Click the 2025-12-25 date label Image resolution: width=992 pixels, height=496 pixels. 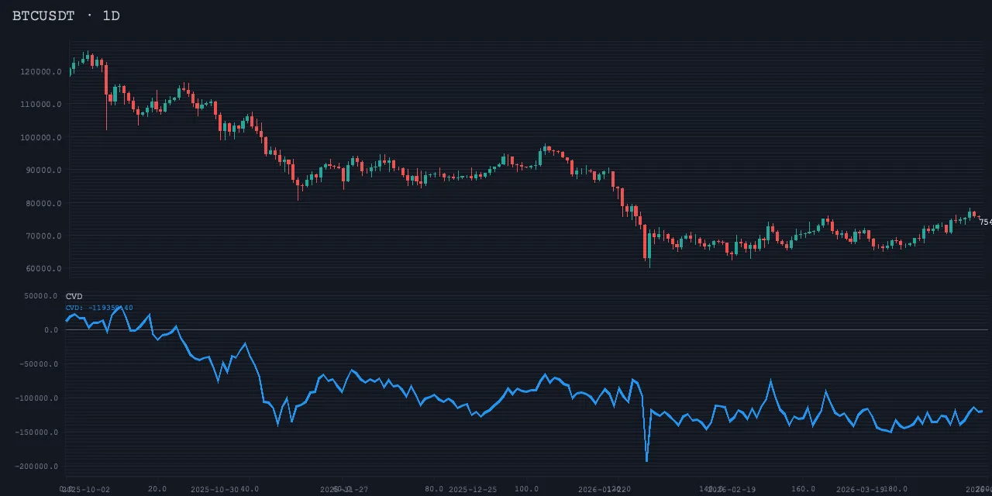473,489
